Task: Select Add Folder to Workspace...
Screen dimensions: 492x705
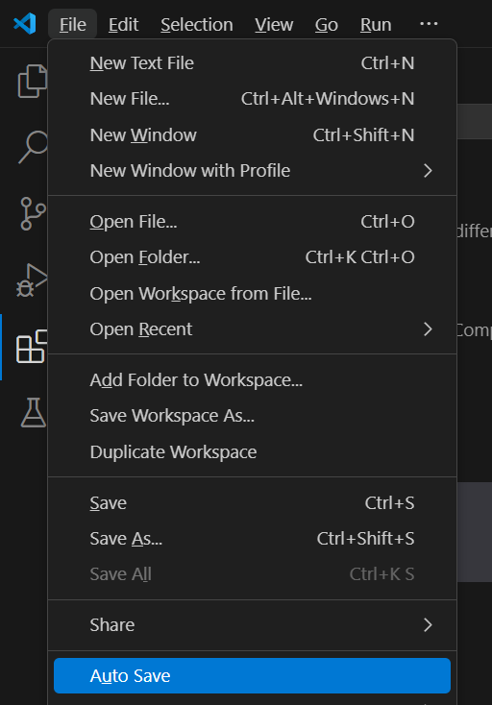Action: click(x=252, y=380)
